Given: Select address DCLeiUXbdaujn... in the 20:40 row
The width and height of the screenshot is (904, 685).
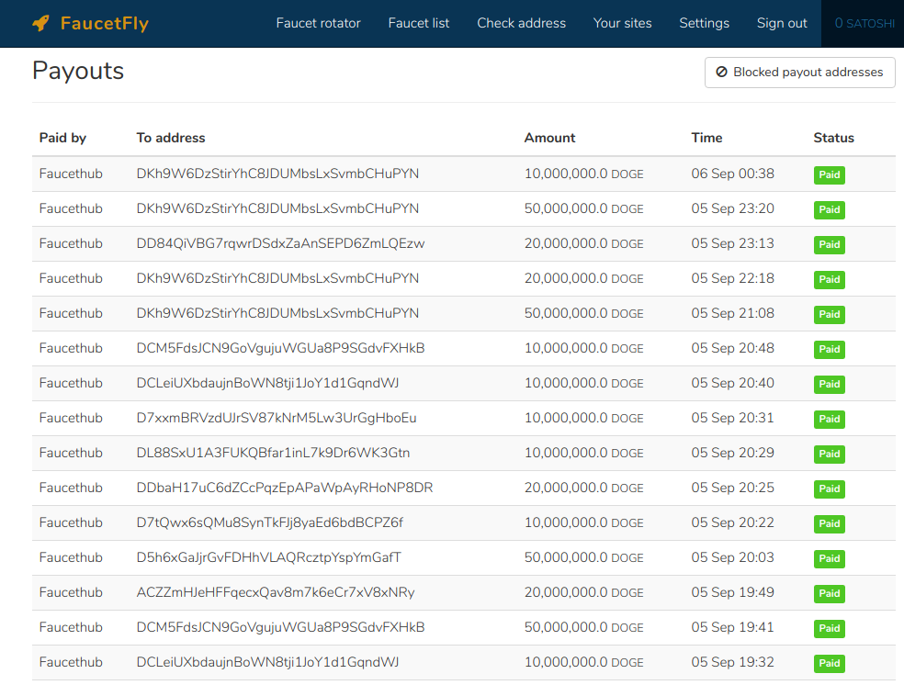Looking at the screenshot, I should pyautogui.click(x=267, y=383).
